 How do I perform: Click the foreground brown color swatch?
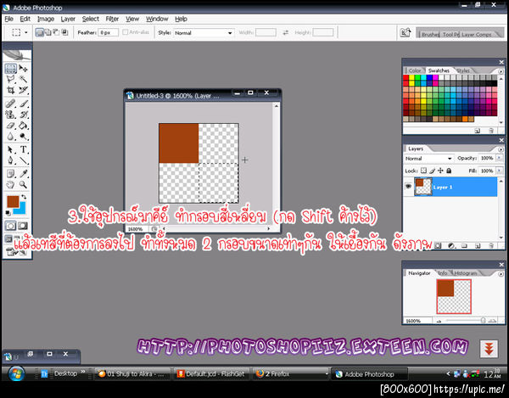click(13, 202)
